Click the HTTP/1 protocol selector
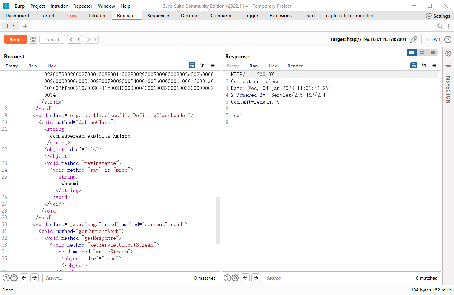Screen dimensions: 454x295 pyautogui.click(x=432, y=39)
